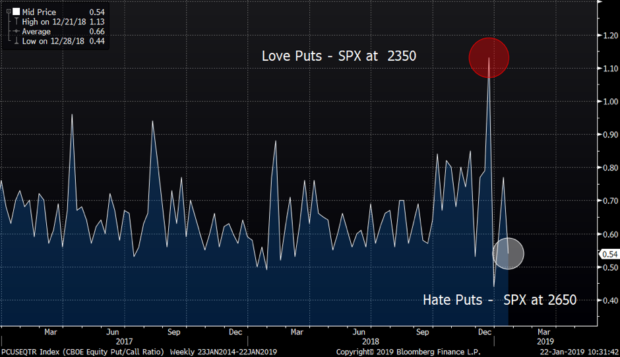The image size is (620, 357).
Task: Click the 0.90 y-axis label
Action: (611, 135)
